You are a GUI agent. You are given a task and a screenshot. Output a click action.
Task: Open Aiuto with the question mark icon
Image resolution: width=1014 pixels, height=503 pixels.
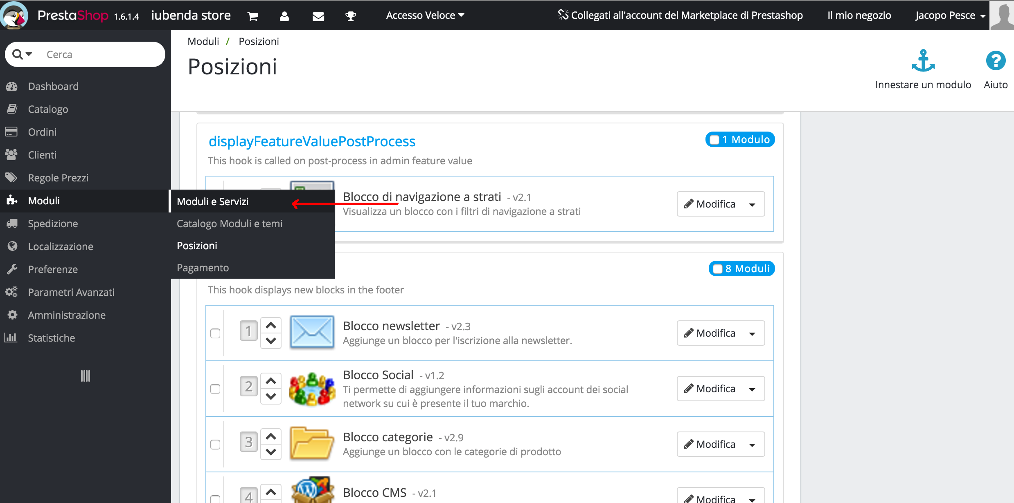[996, 61]
